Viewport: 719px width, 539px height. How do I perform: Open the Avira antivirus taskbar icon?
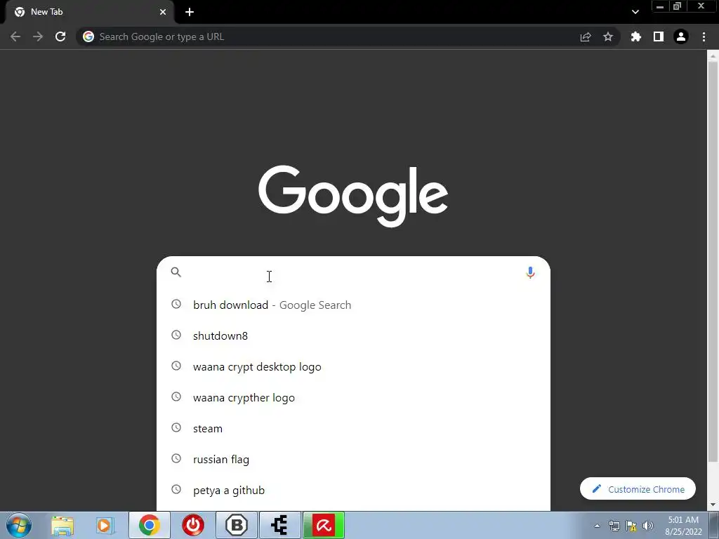coord(324,525)
